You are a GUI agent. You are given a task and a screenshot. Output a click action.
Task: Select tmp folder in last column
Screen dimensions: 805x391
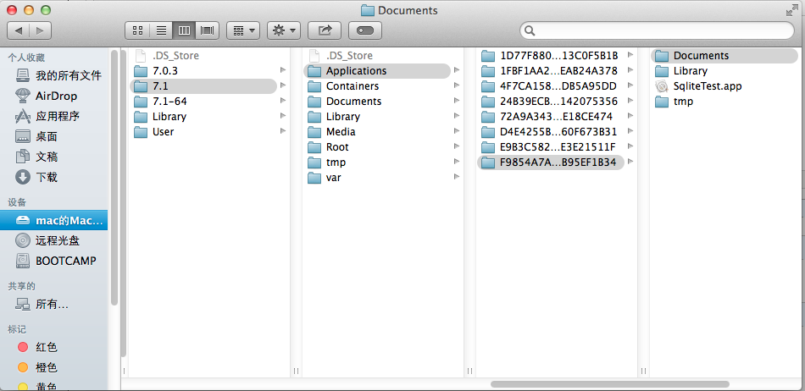pos(725,102)
